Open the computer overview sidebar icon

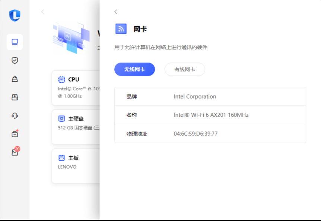coord(15,42)
